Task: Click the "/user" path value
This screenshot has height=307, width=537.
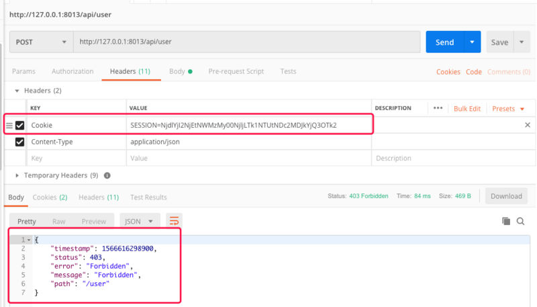Action: coord(95,283)
